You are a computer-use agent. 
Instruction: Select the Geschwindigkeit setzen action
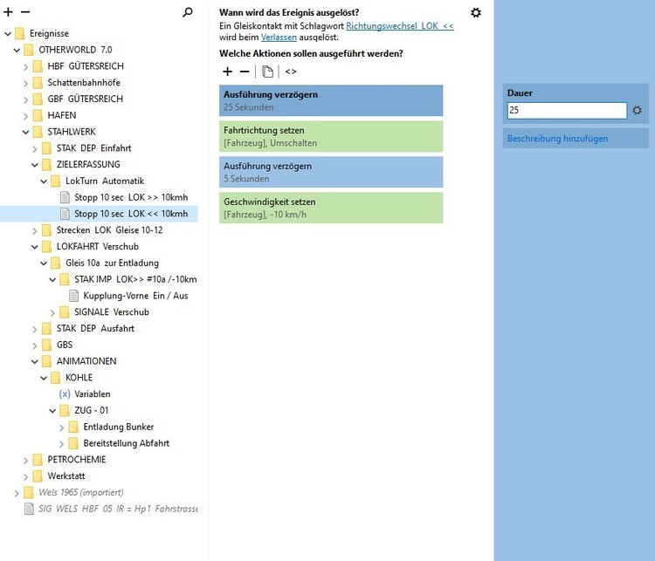[331, 208]
